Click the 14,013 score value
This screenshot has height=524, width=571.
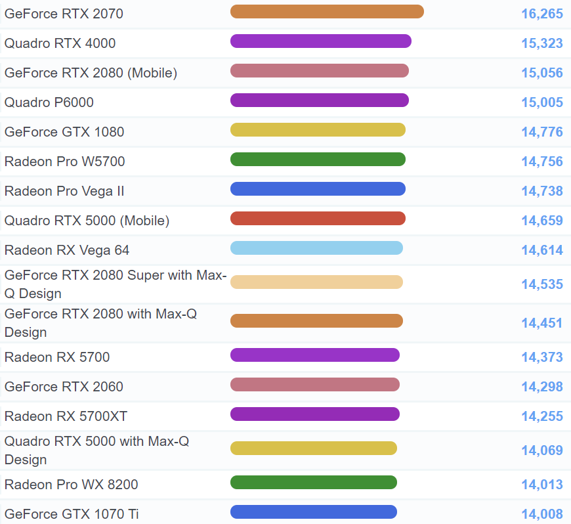click(x=542, y=485)
